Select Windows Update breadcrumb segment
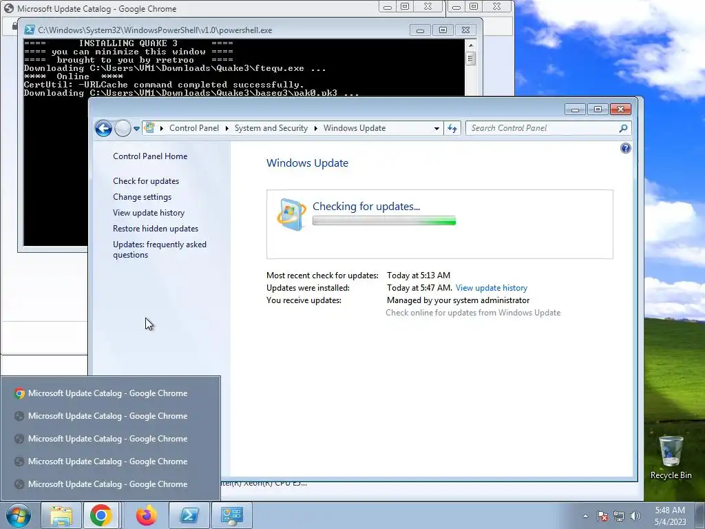 tap(355, 127)
